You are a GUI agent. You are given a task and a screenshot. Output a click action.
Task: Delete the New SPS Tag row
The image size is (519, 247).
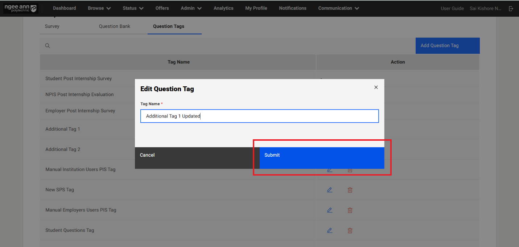[350, 190]
